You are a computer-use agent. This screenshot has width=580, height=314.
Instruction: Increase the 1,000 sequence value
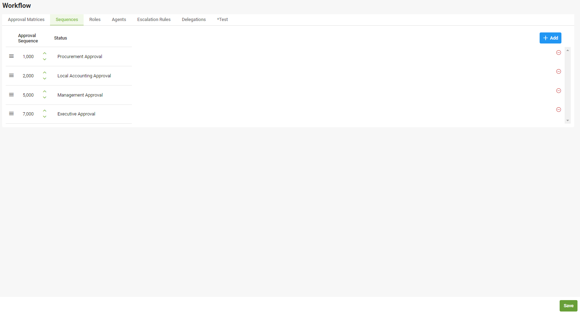coord(45,53)
